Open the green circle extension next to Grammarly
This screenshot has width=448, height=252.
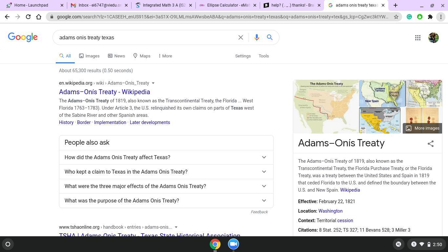click(420, 17)
